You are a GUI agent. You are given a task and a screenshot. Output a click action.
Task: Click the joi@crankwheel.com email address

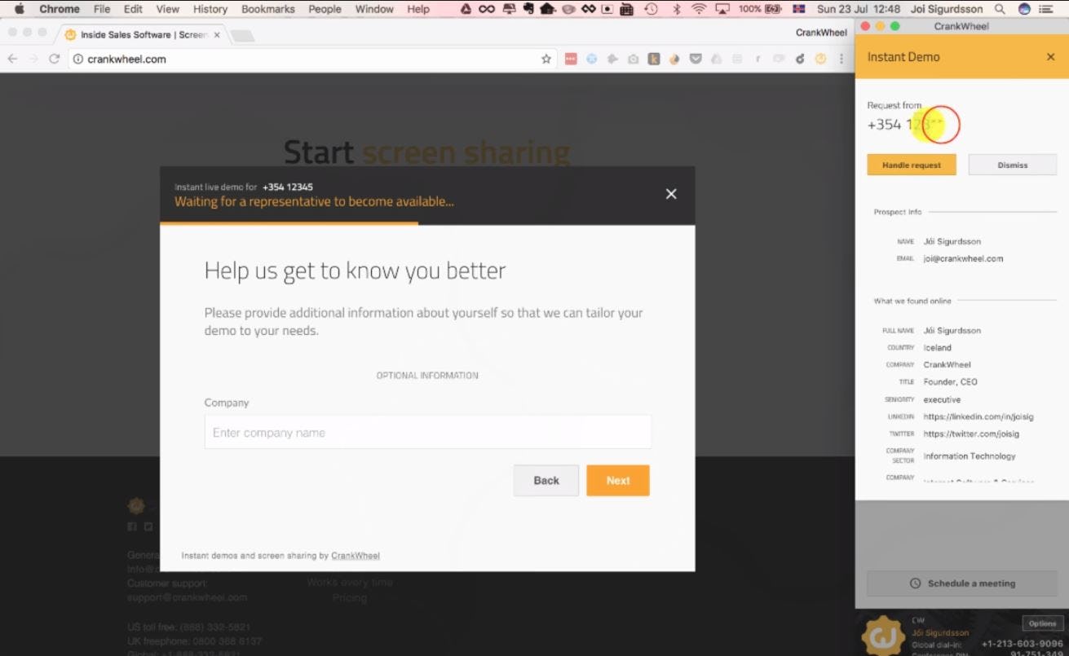point(963,258)
